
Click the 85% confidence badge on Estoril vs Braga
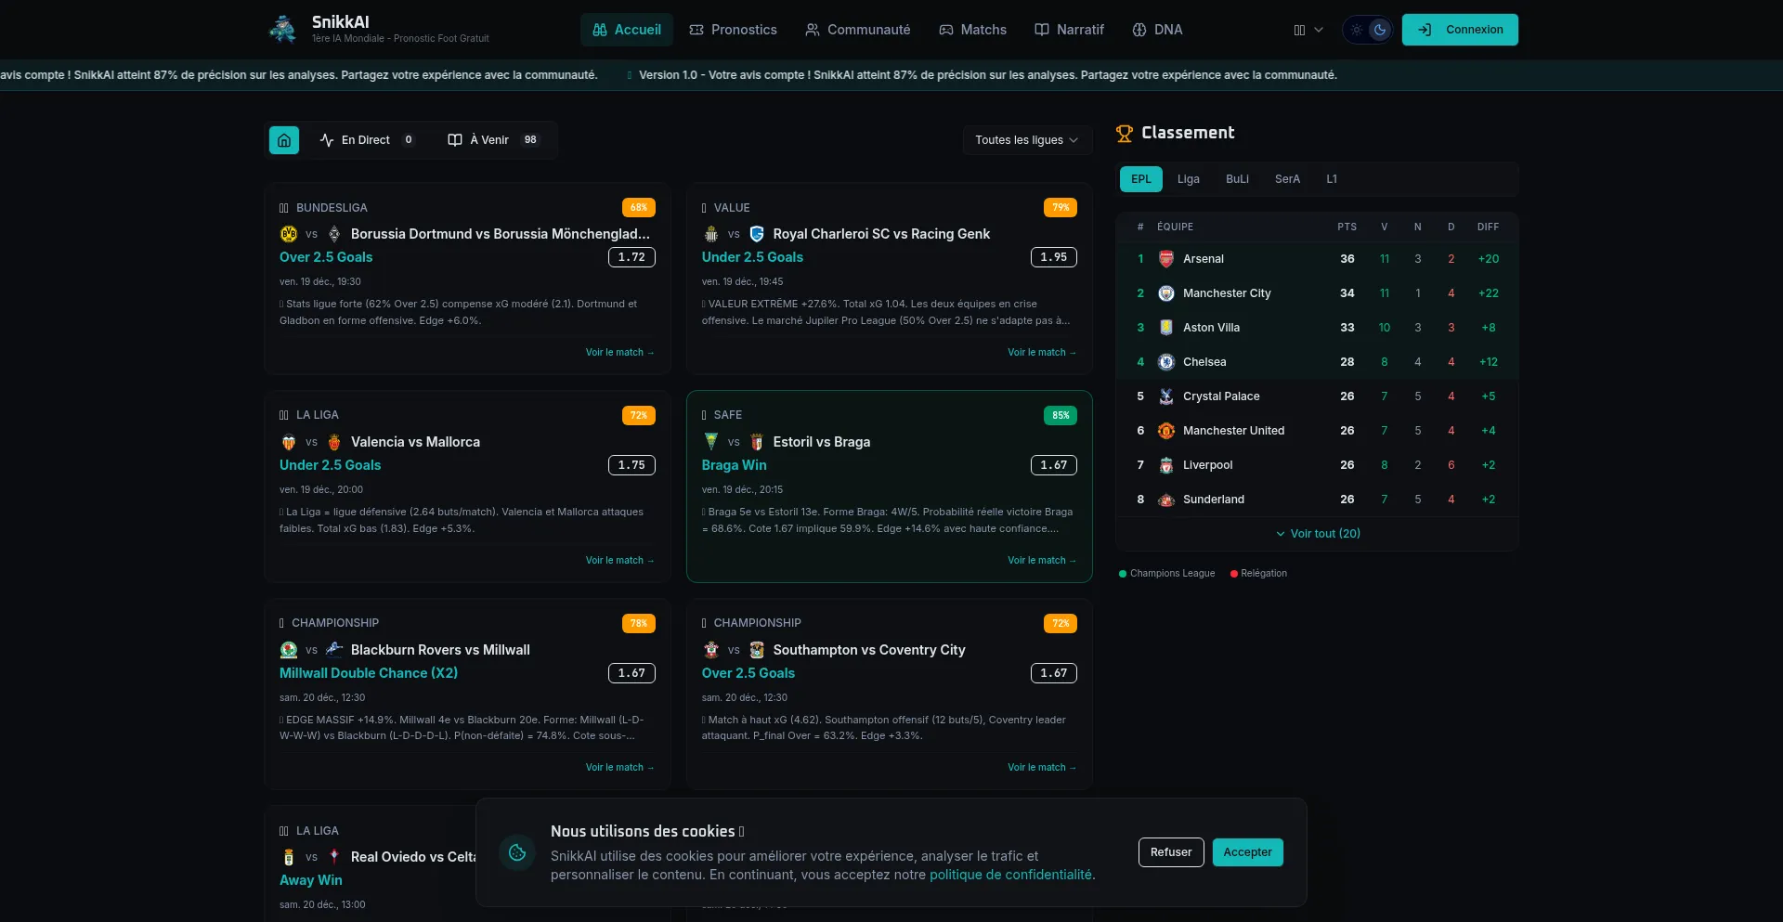[x=1061, y=415]
